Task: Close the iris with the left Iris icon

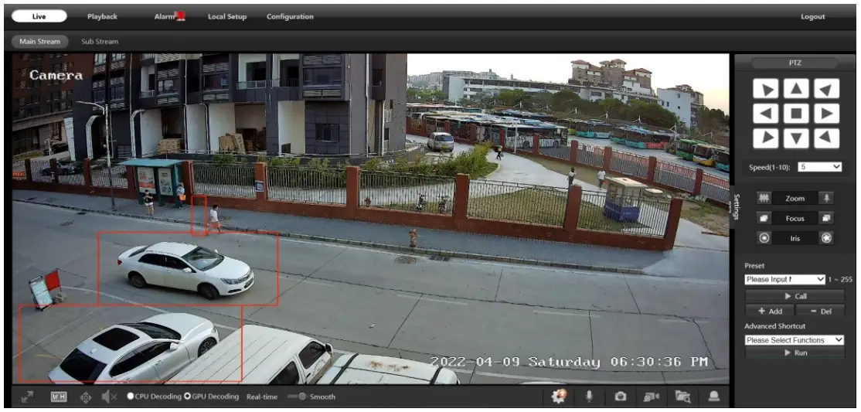Action: coord(764,238)
